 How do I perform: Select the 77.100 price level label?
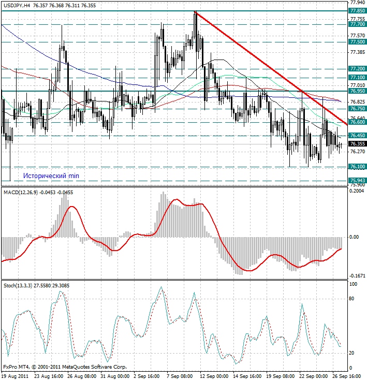pos(357,78)
